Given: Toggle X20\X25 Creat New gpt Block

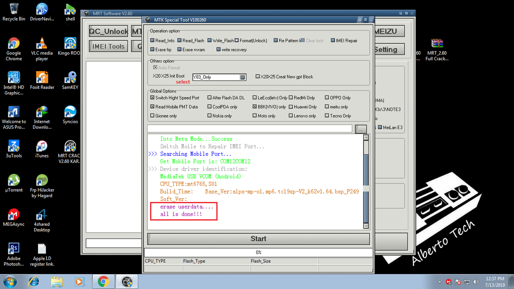Looking at the screenshot, I should pos(258,77).
